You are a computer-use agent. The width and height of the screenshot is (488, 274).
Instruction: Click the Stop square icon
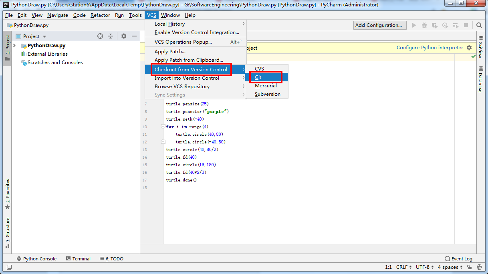coord(466,25)
